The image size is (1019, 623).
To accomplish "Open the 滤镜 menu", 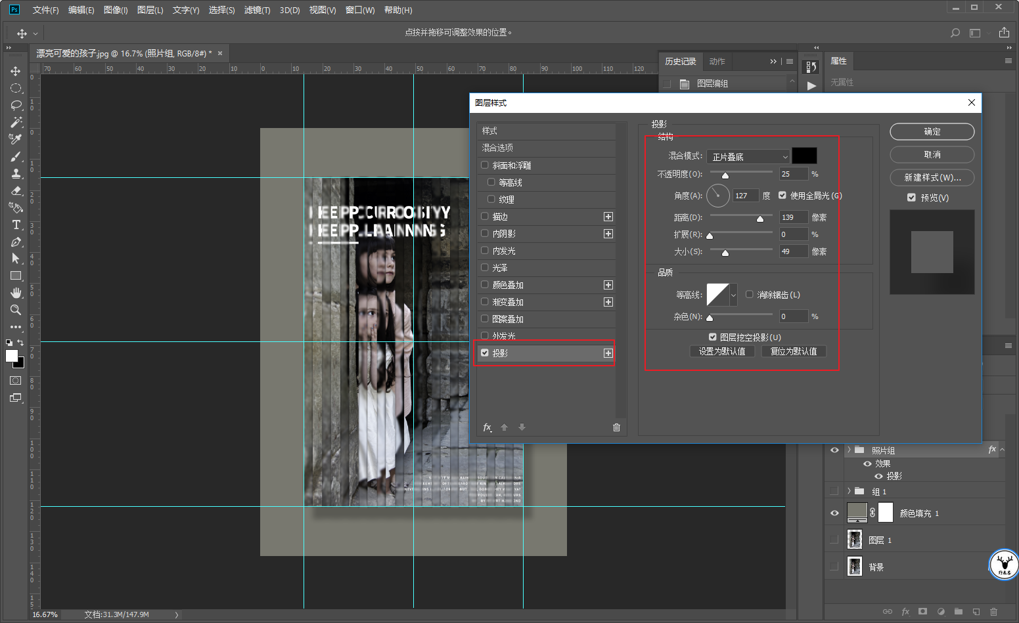I will (257, 10).
